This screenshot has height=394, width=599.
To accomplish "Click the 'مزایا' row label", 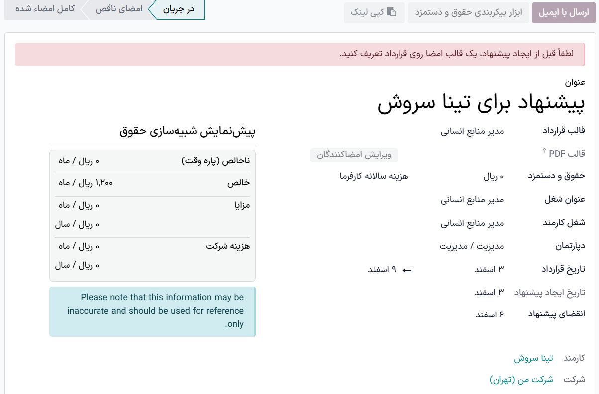I will (242, 205).
